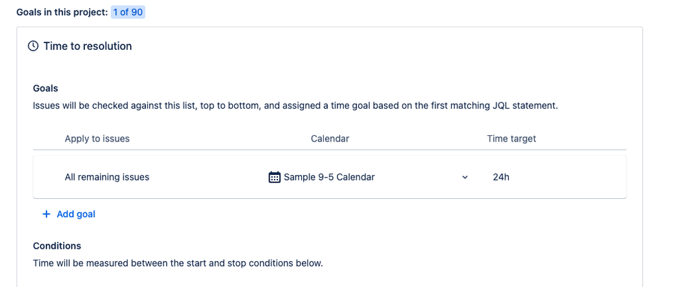Screen dimensions: 684x287
Task: Click the Time to resolution heading
Action: pos(88,46)
